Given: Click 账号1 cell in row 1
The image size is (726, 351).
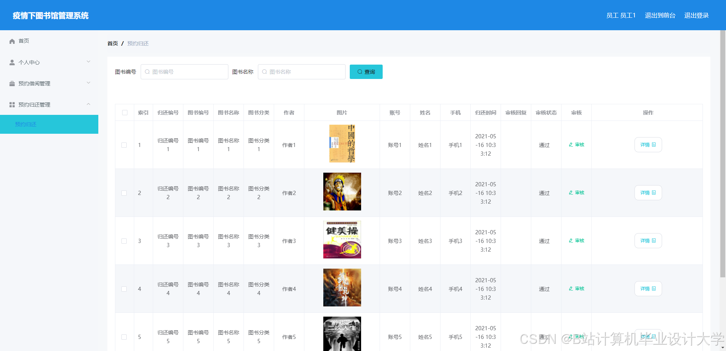Looking at the screenshot, I should pyautogui.click(x=395, y=145).
